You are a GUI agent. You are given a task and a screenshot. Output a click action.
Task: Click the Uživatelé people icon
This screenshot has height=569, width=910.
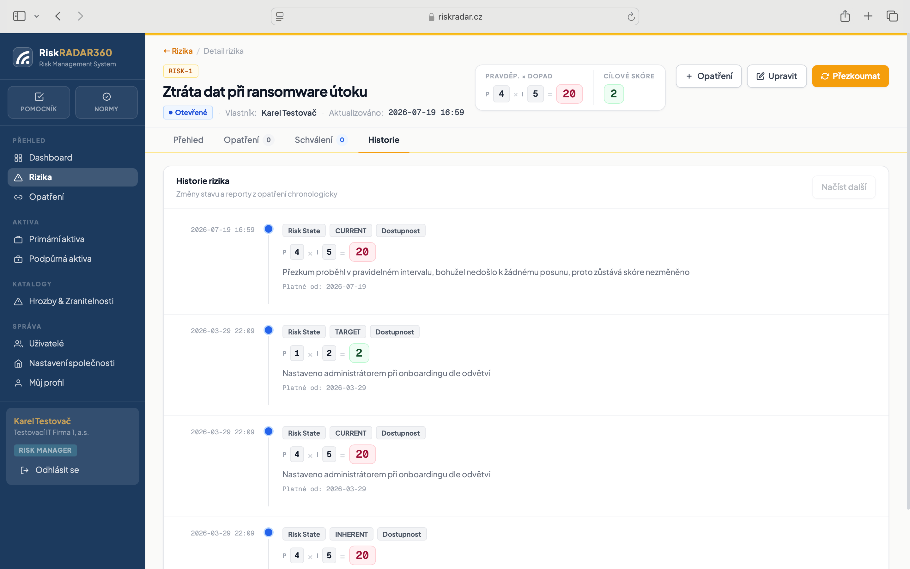coord(18,344)
